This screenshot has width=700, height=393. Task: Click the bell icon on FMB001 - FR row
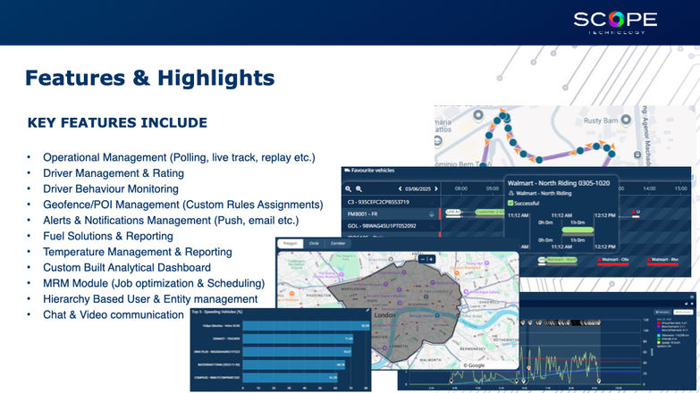(431, 214)
